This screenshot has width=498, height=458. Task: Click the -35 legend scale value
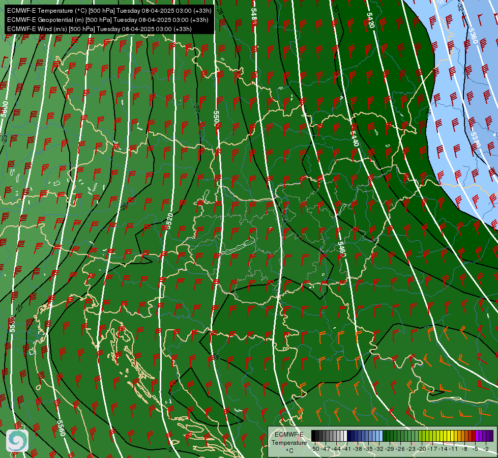(369, 449)
